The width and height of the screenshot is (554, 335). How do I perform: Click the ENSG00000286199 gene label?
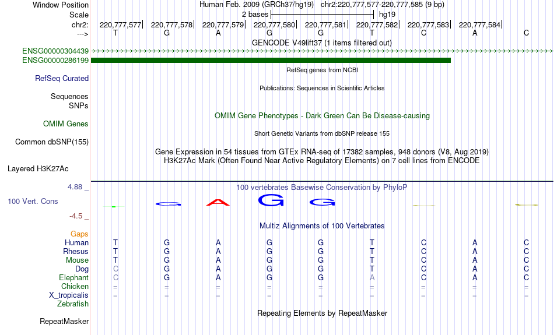[55, 61]
